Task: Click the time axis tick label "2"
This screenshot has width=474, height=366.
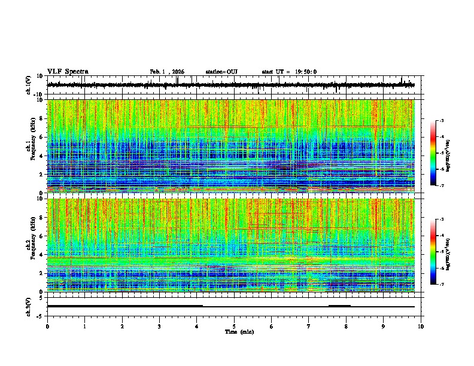Action: pyautogui.click(x=122, y=327)
